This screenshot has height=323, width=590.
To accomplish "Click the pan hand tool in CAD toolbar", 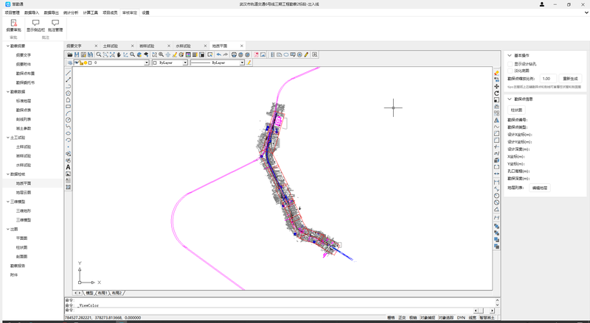I will pos(119,54).
